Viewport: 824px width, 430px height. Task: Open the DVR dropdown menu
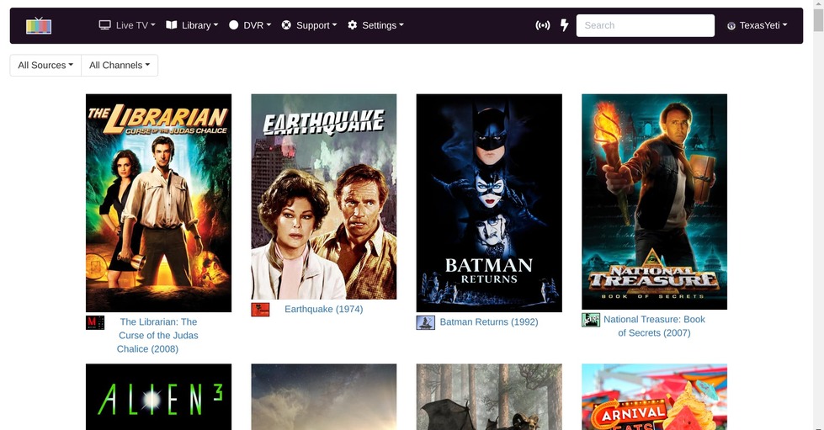(x=250, y=25)
